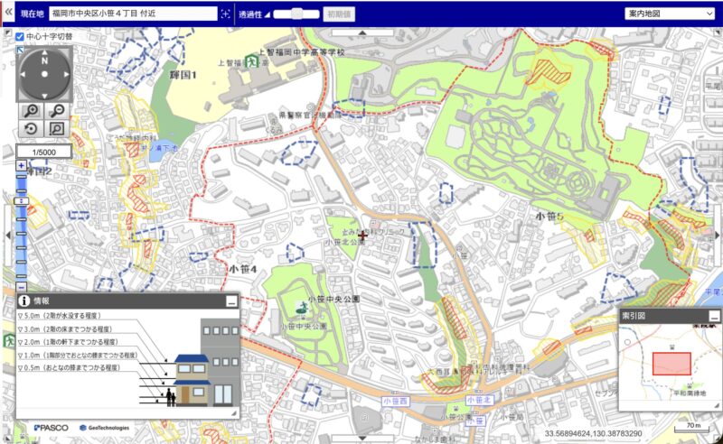Click the reset view rotation icon
Screen dimensions: 723x444
(30, 129)
